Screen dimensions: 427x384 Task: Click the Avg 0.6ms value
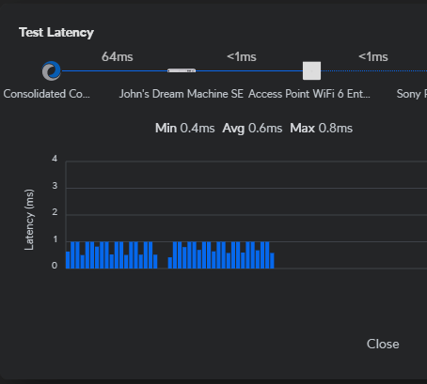pos(252,129)
